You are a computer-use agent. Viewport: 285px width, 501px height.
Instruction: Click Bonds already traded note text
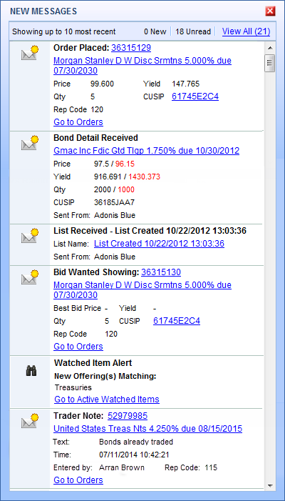coord(136,442)
